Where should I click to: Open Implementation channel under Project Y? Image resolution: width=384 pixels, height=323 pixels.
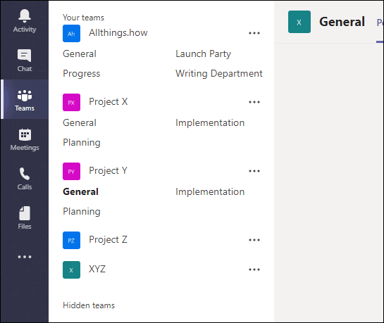pos(210,191)
